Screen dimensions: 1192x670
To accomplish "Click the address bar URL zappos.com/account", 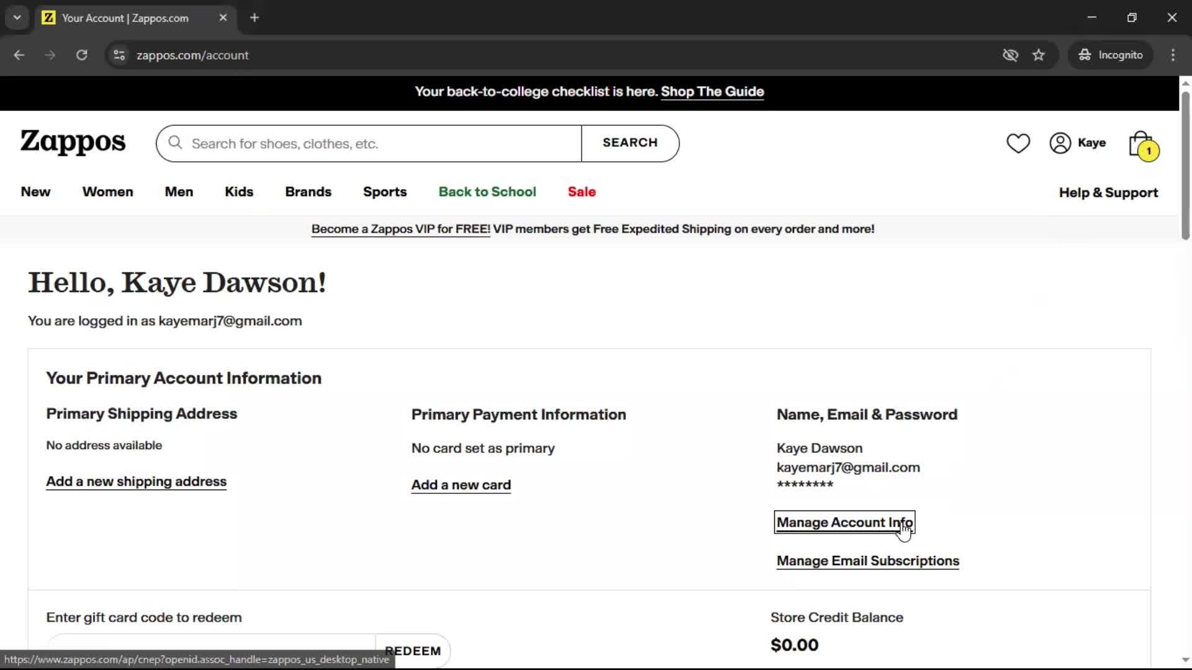I will (x=192, y=55).
